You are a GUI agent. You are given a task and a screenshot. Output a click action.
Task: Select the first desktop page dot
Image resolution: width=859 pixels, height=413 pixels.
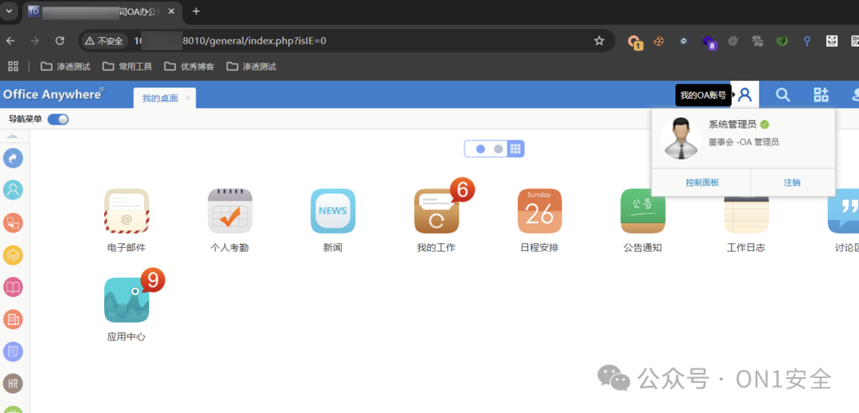480,149
